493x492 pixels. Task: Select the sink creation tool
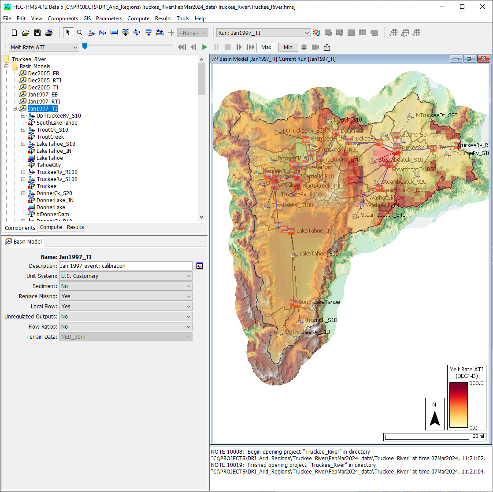[160, 33]
